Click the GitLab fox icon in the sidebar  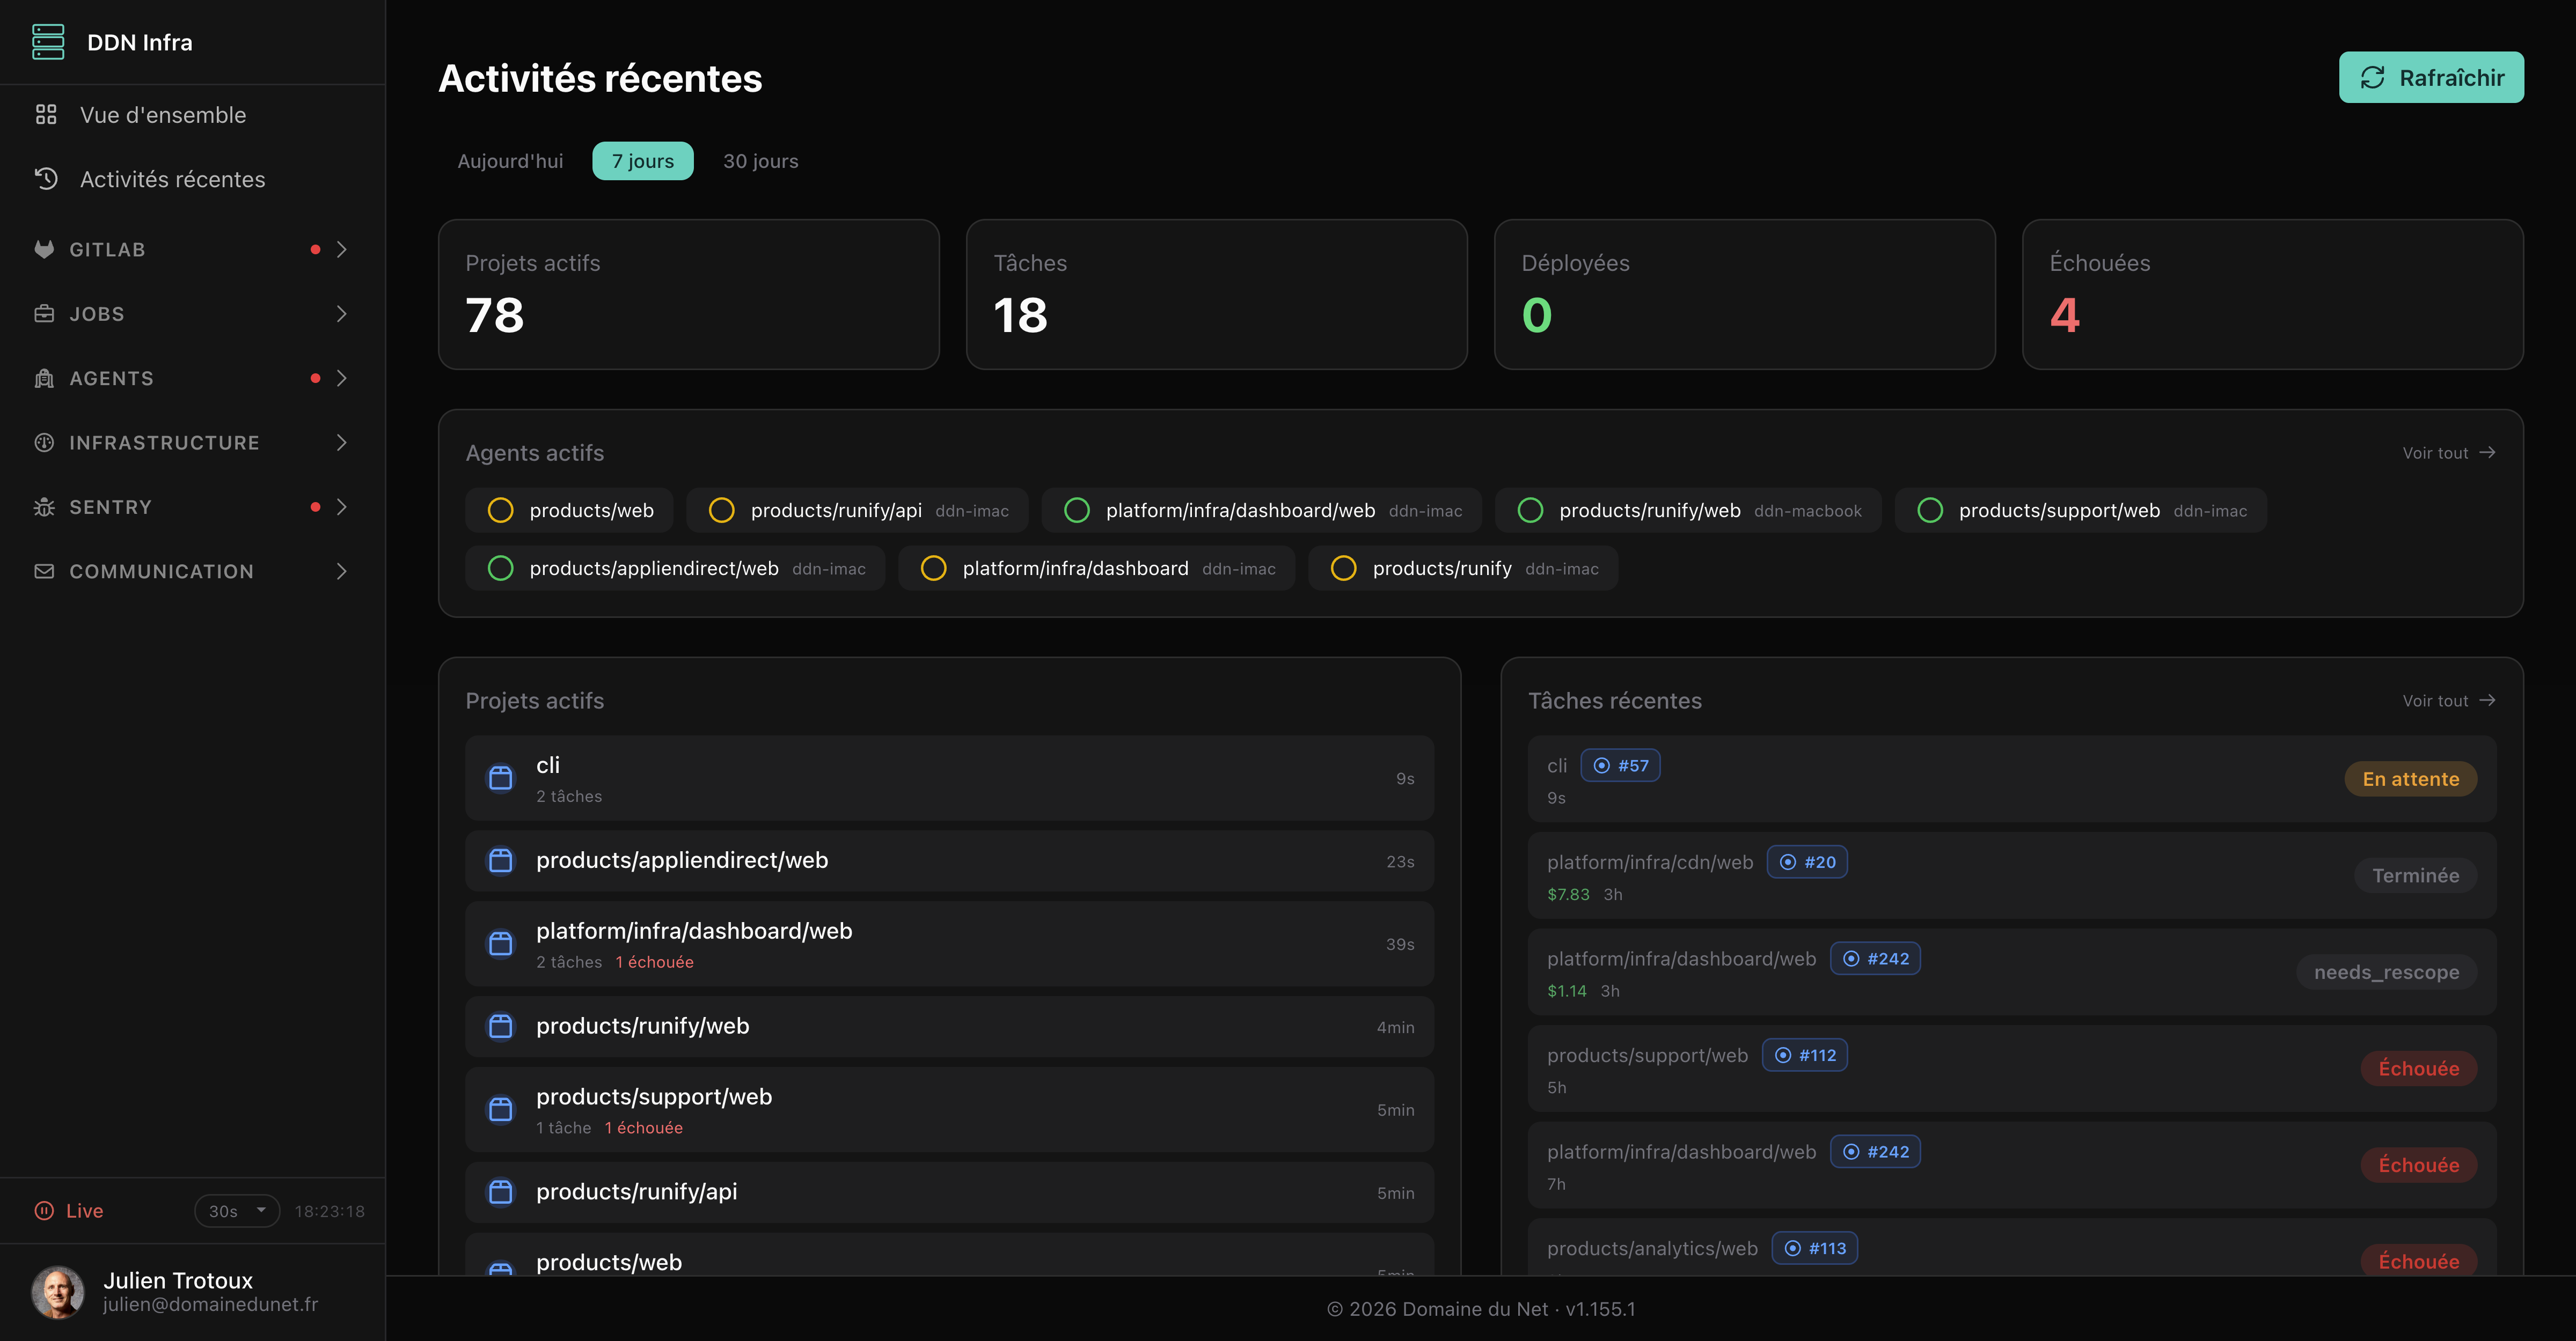pyautogui.click(x=44, y=249)
